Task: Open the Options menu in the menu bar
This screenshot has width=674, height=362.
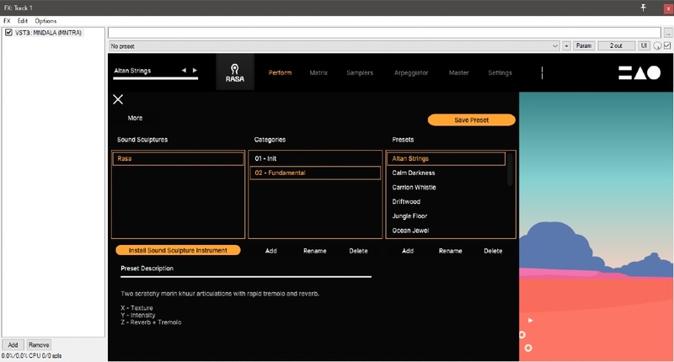Action: click(45, 20)
